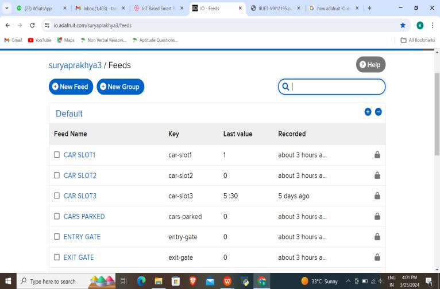Image resolution: width=440 pixels, height=289 pixels.
Task: Click the lock icon for CAR SLOT2
Action: tap(377, 175)
